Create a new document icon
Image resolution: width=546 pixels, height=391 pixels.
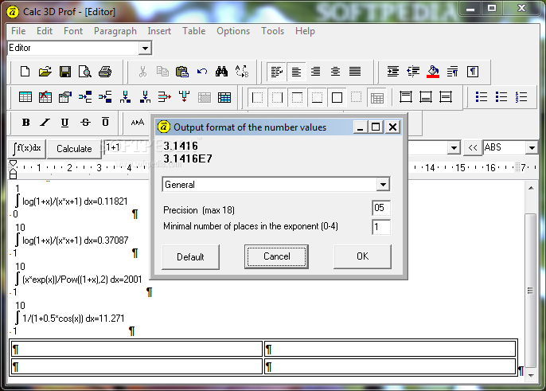25,72
